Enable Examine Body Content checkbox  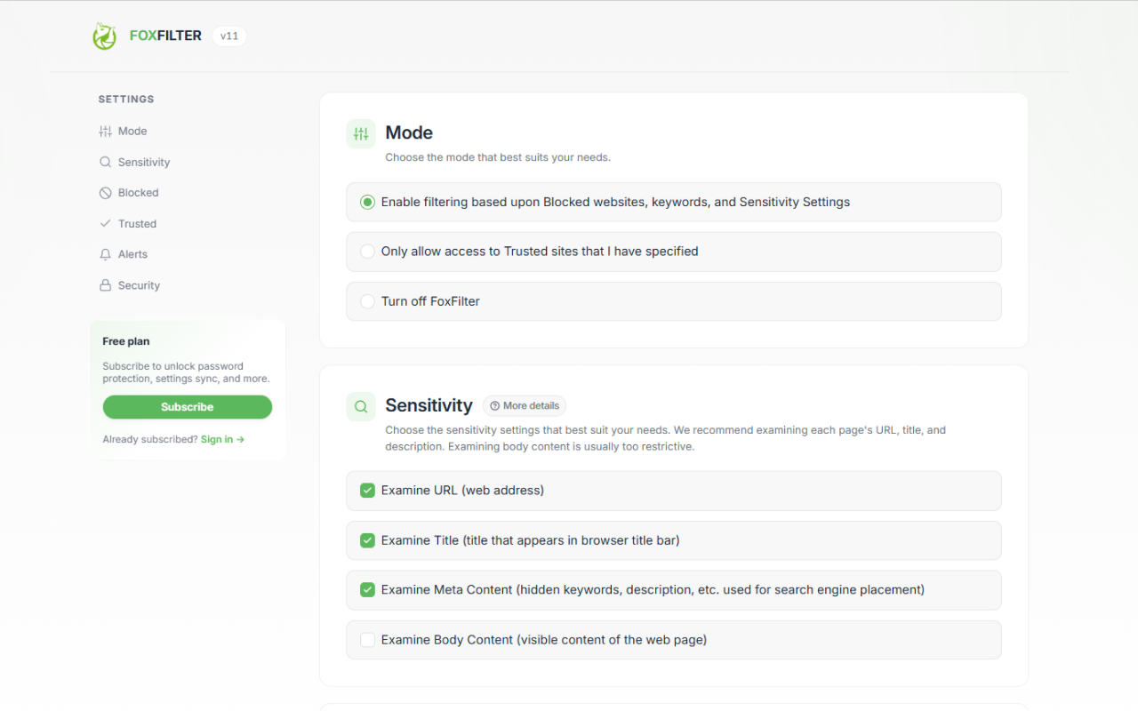(367, 640)
